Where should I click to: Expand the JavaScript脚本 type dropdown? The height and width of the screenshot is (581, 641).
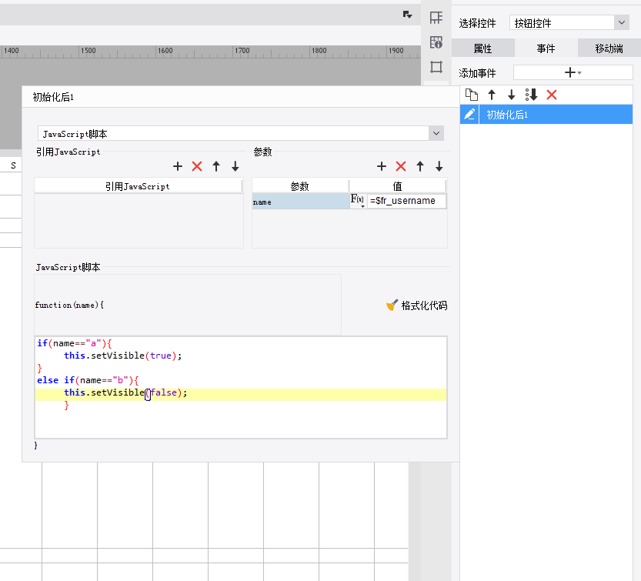(x=437, y=134)
